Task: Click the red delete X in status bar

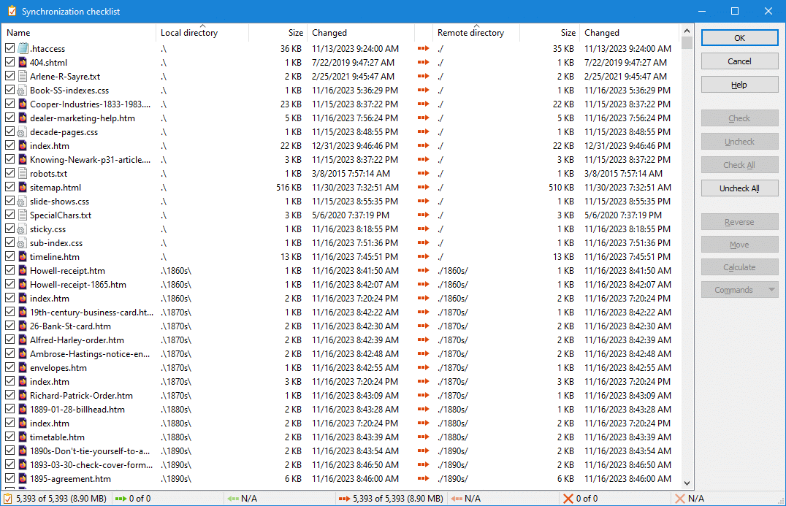Action: tap(568, 499)
